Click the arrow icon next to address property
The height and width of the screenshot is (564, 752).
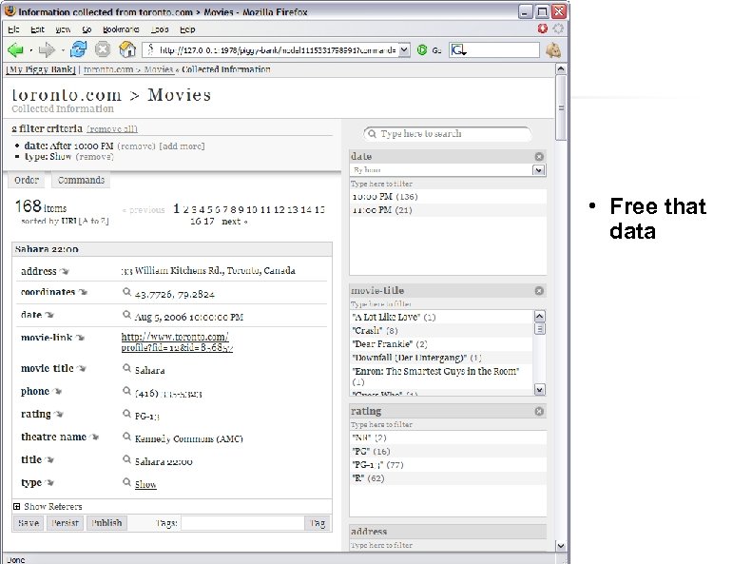click(65, 271)
